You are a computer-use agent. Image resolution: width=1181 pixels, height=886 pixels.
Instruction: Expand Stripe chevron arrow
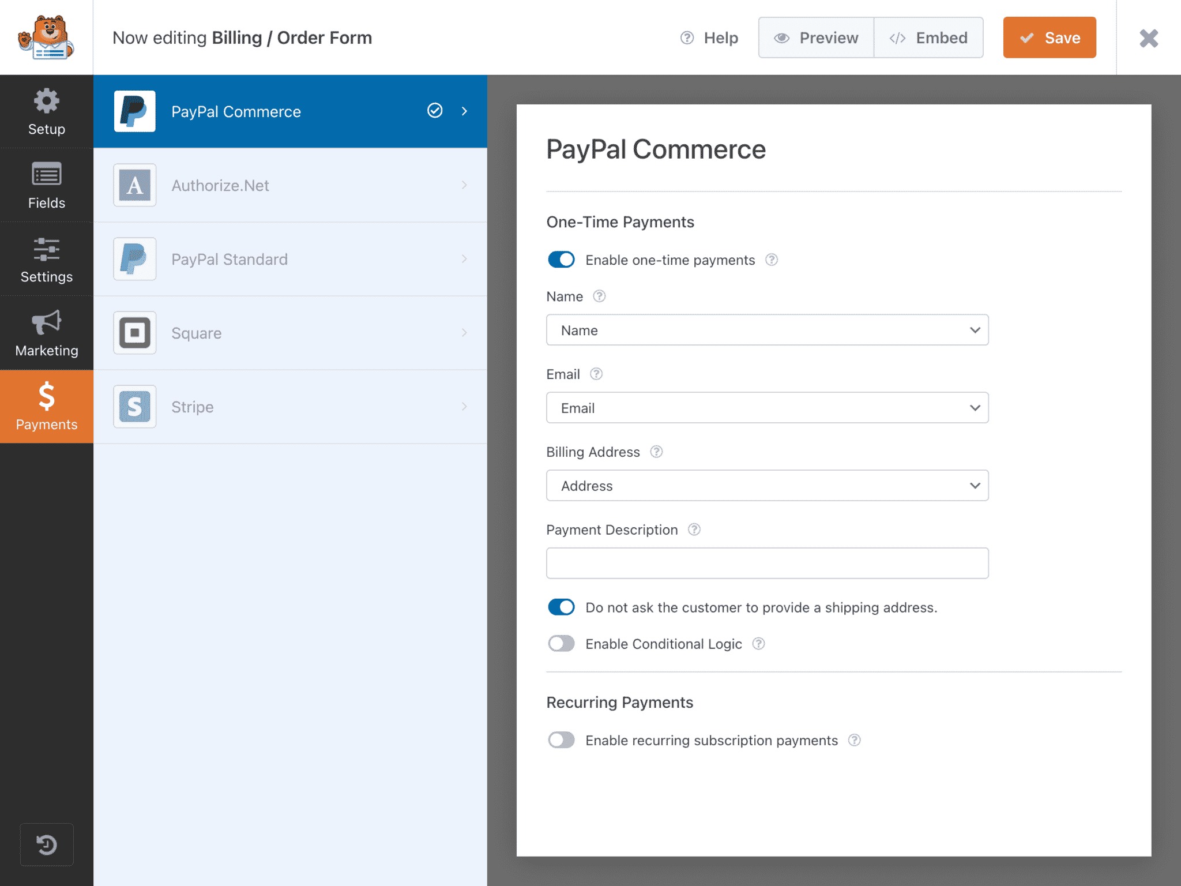click(x=464, y=406)
